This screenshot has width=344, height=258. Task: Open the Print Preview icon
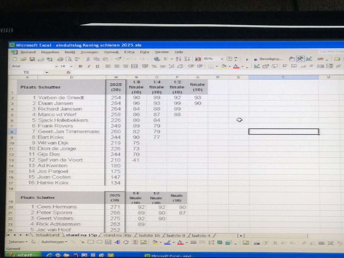[x=69, y=59]
